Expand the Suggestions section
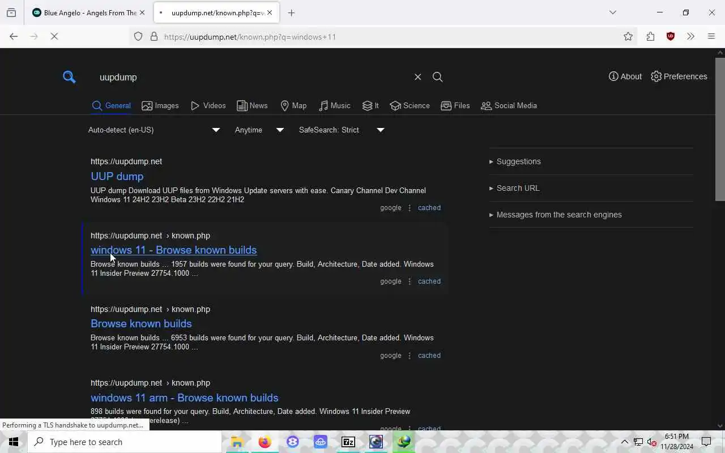The width and height of the screenshot is (725, 453). (x=591, y=161)
